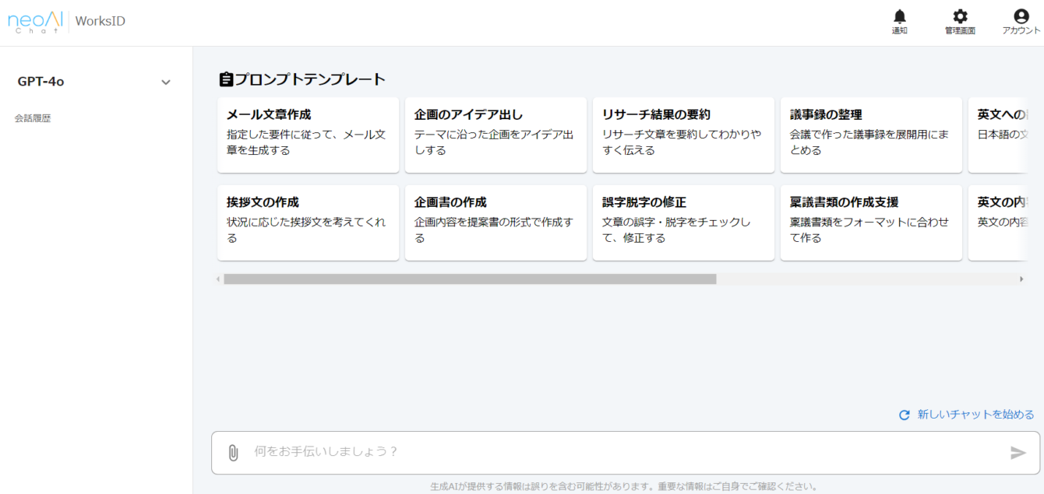Open the 管理画面 settings gear
The image size is (1044, 494).
(959, 16)
